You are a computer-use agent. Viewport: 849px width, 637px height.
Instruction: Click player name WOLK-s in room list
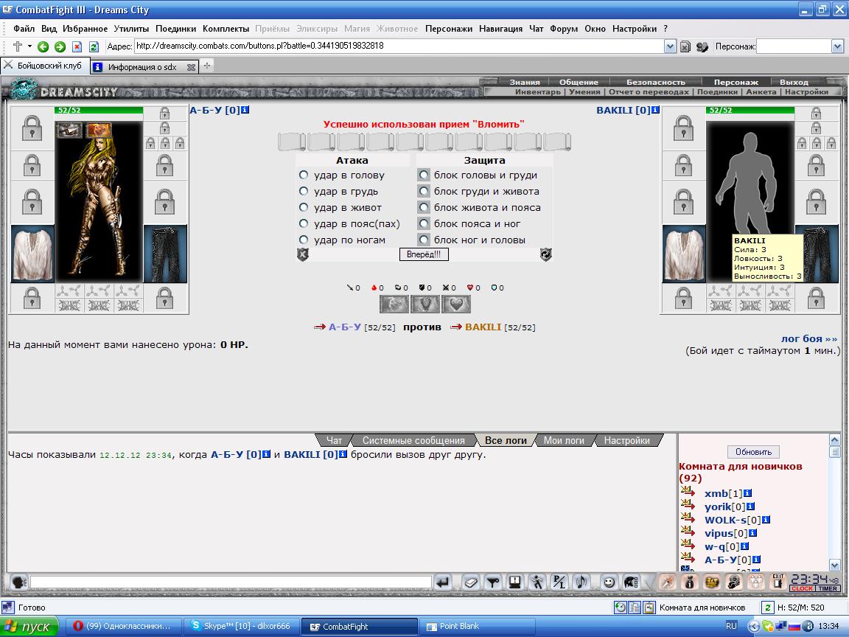coord(725,520)
